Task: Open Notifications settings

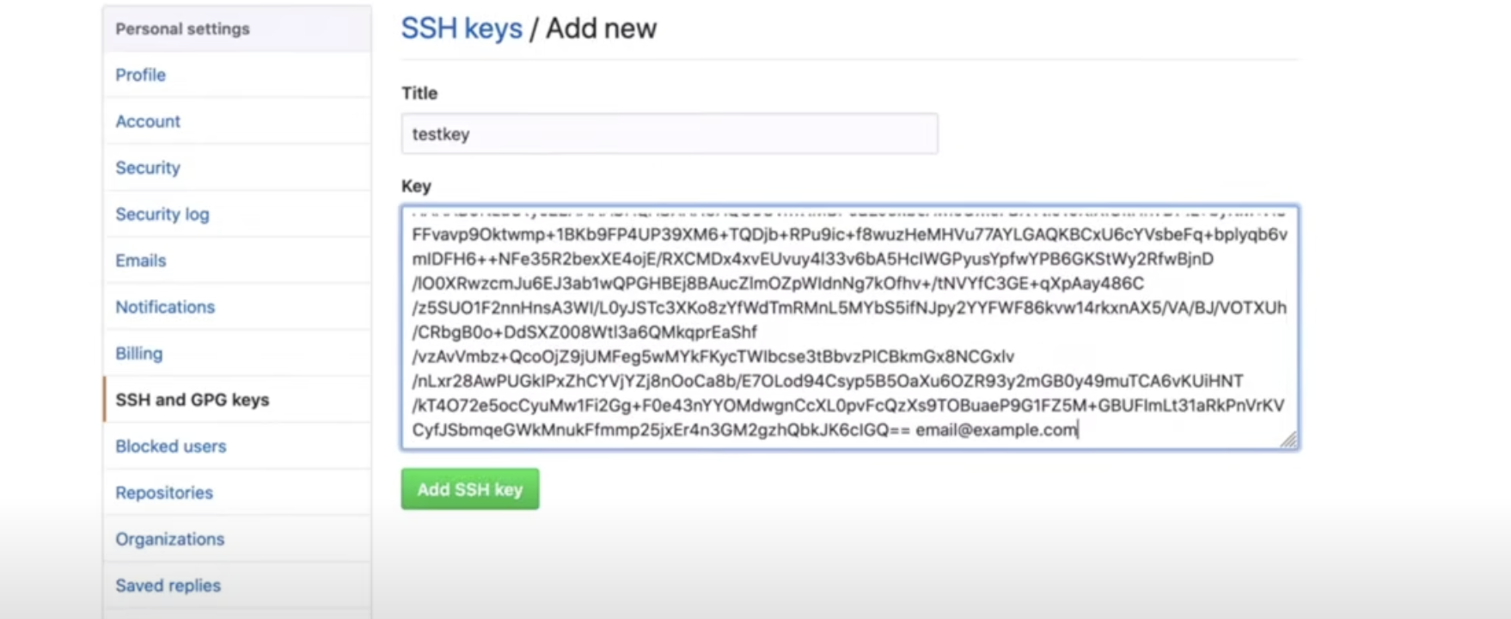Action: pyautogui.click(x=165, y=307)
